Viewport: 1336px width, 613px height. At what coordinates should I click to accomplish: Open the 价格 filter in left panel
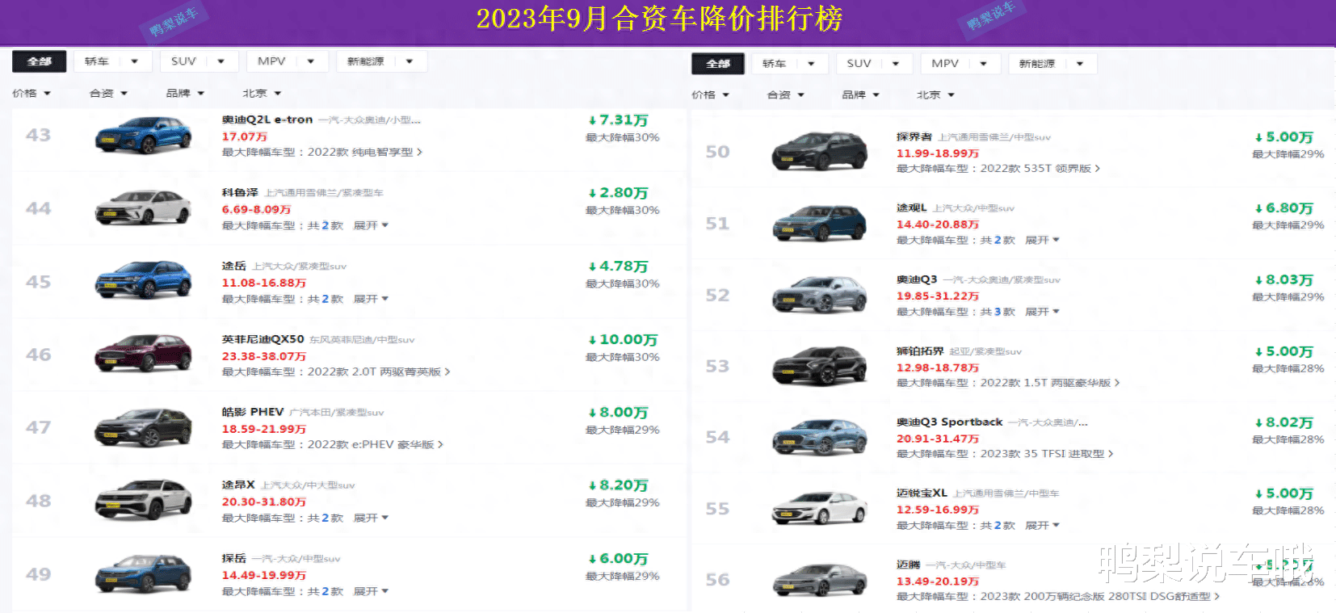[32, 94]
